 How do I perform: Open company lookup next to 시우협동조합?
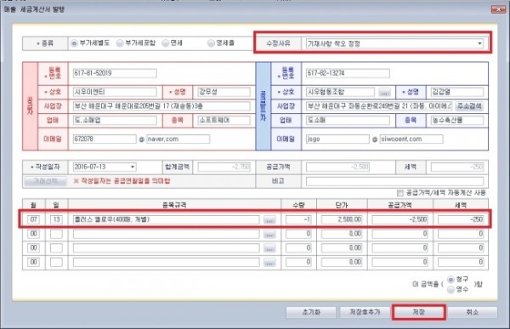384,93
